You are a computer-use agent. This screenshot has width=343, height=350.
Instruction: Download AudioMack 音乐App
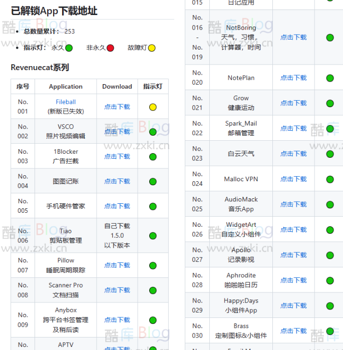[x=293, y=204]
